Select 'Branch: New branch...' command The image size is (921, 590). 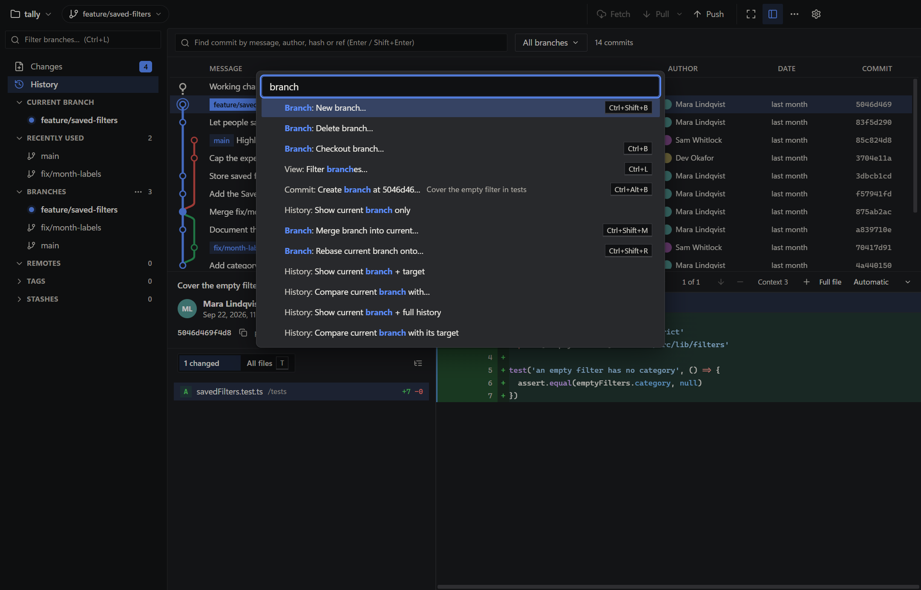pos(460,108)
